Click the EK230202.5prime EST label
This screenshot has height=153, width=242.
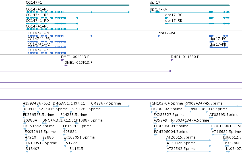pos(167,109)
